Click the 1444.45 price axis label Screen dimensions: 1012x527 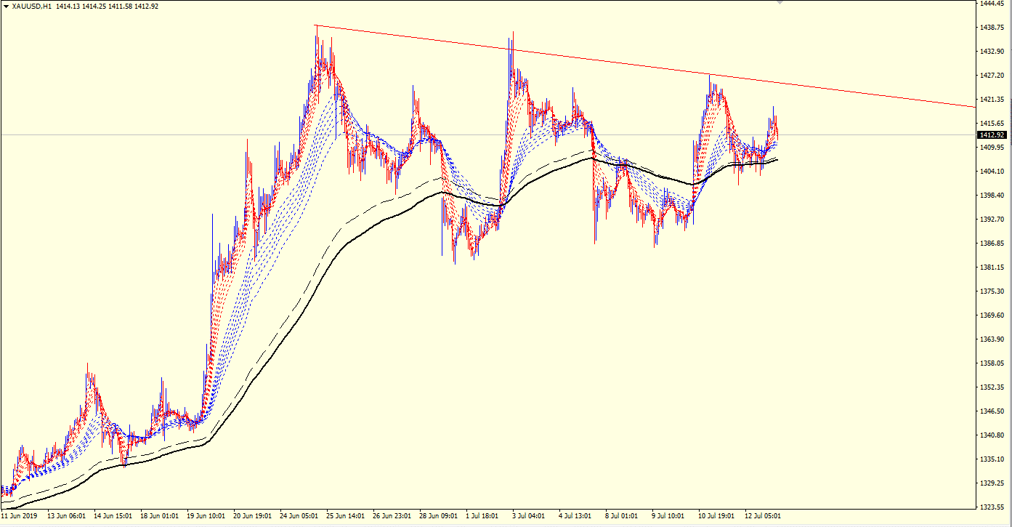click(992, 4)
